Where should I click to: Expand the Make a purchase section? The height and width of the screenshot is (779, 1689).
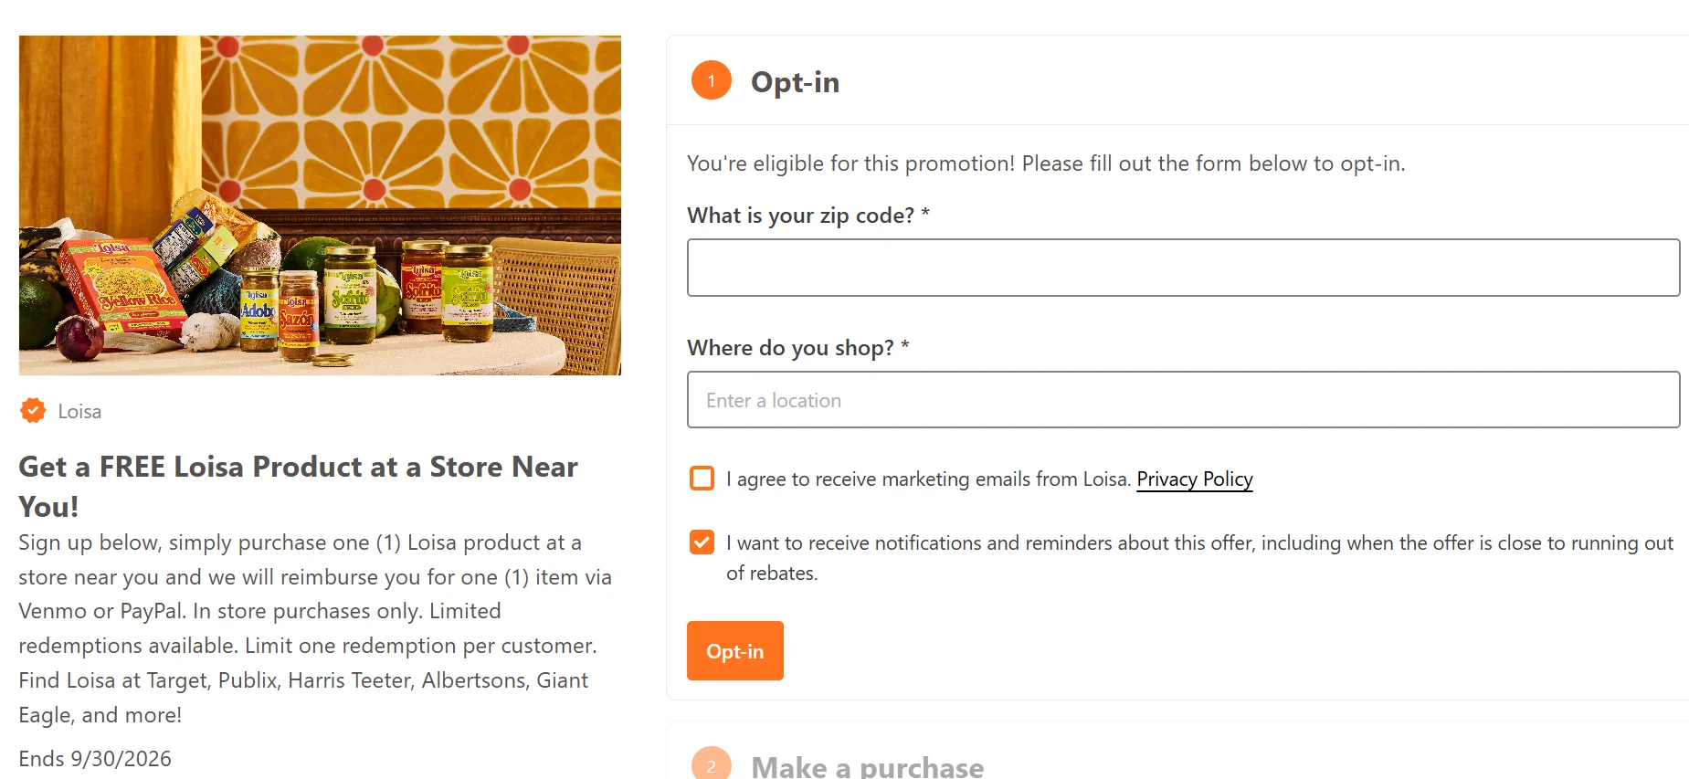(867, 766)
